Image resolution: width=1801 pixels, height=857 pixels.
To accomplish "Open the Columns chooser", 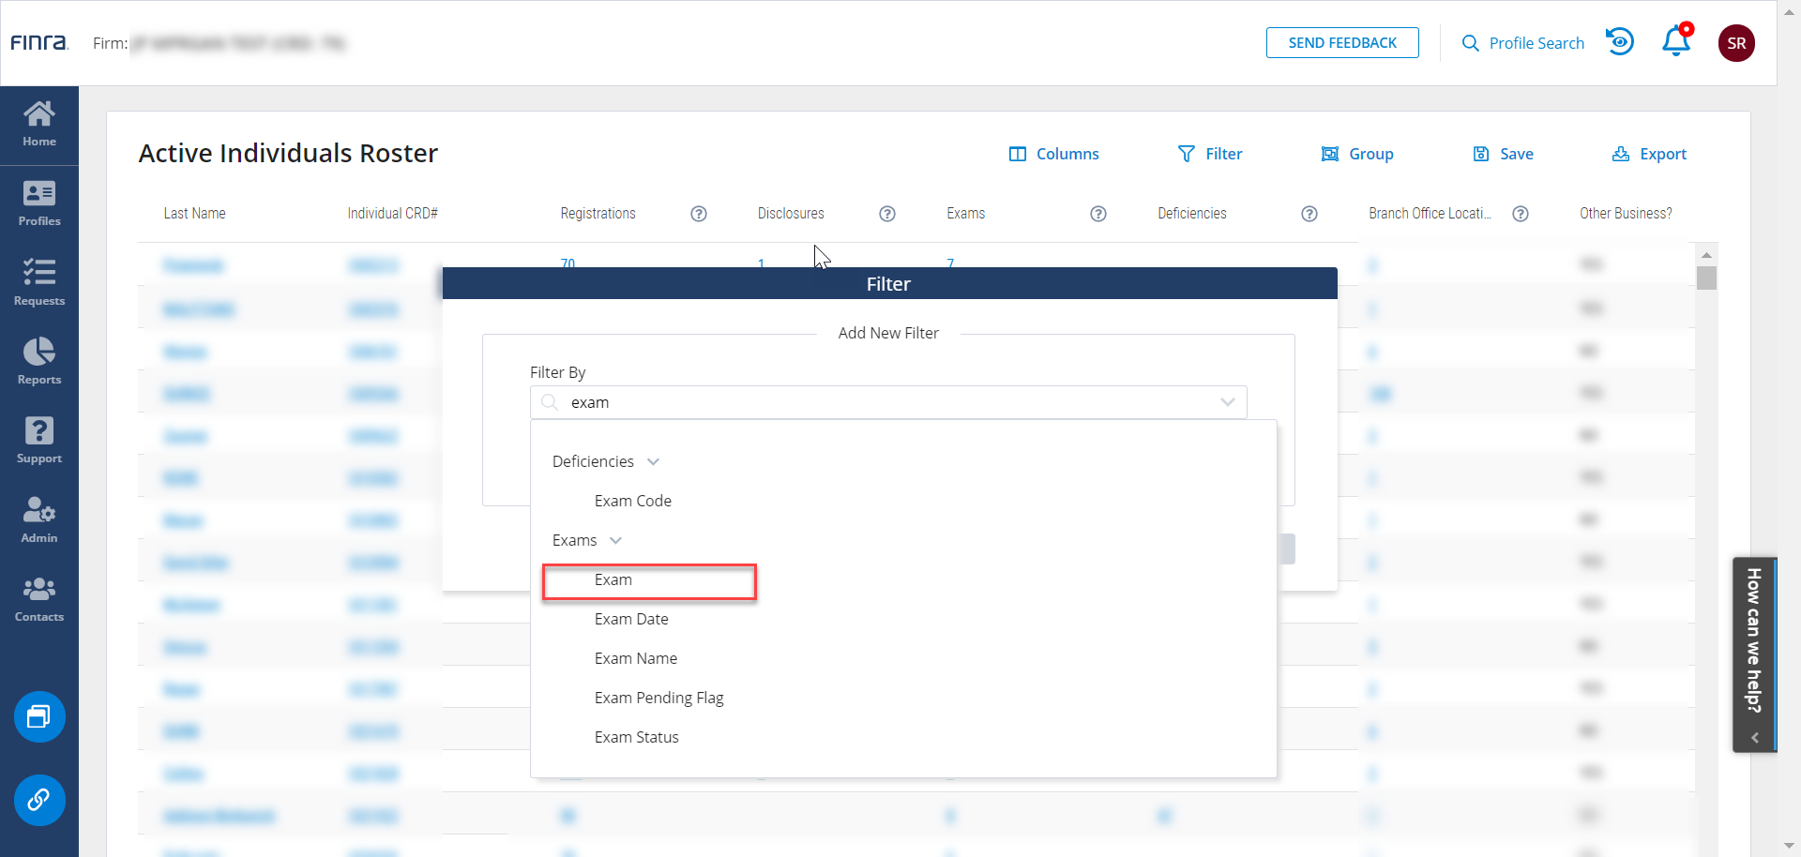I will (1053, 154).
